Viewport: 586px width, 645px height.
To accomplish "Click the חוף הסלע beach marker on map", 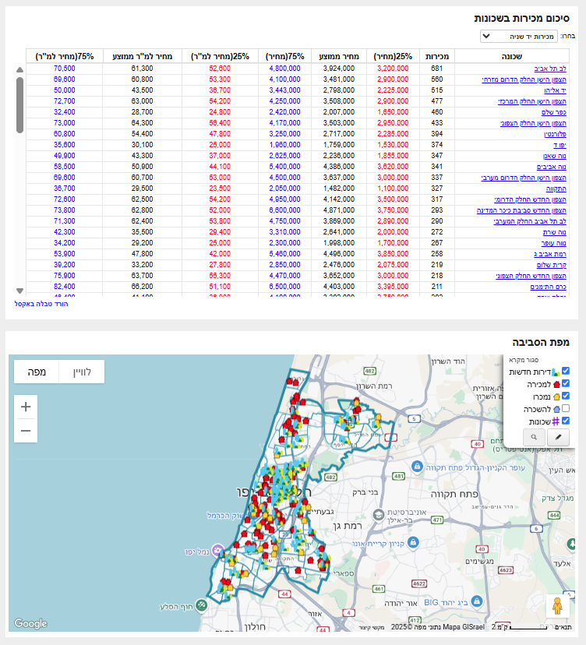I will click(201, 604).
